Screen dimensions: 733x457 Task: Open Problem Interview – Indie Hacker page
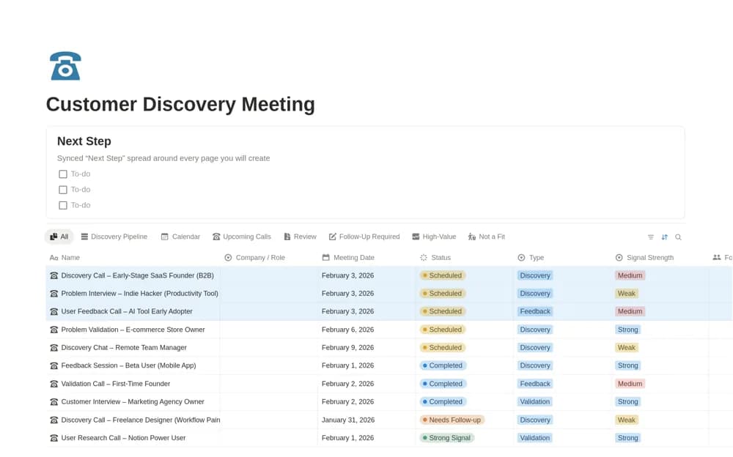(x=140, y=294)
